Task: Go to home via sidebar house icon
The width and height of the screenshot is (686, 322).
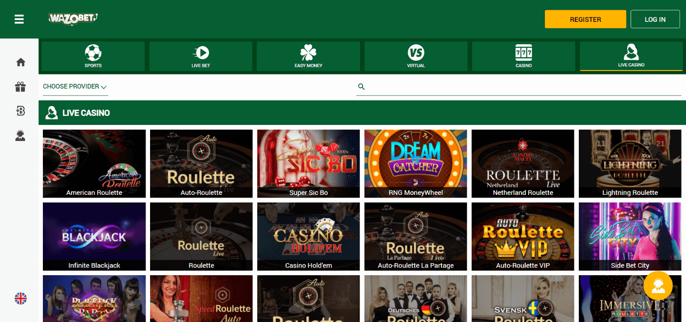Action: [x=21, y=62]
